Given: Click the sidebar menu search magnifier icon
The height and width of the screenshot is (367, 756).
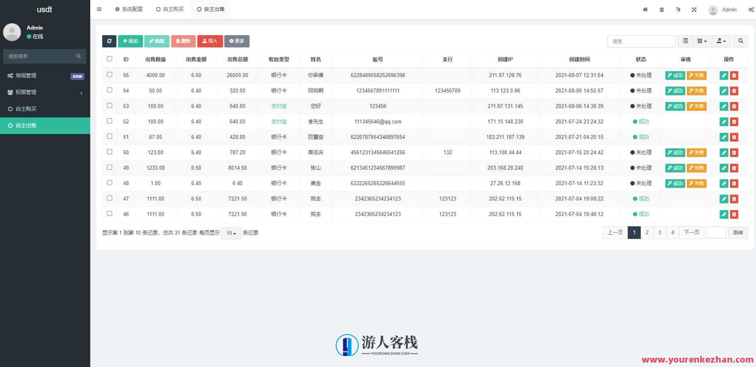Looking at the screenshot, I should tap(78, 56).
